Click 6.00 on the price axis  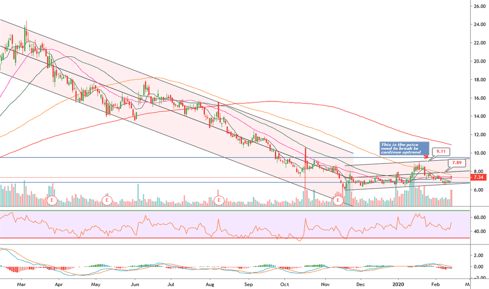[480, 190]
